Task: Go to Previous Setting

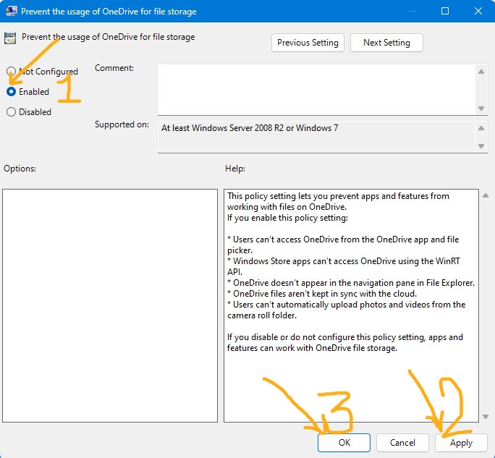Action: pos(308,43)
